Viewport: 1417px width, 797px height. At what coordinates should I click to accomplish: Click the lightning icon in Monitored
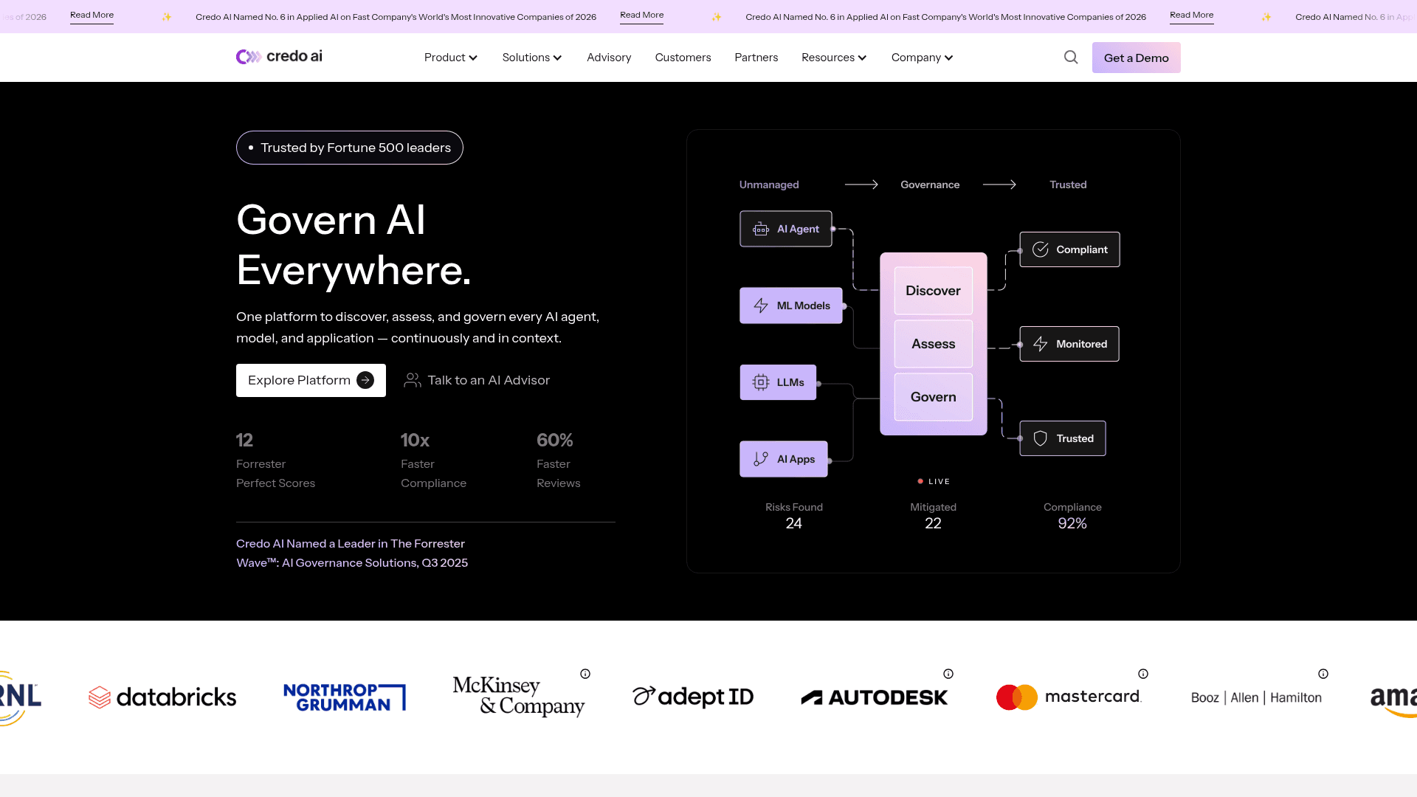click(x=1041, y=344)
